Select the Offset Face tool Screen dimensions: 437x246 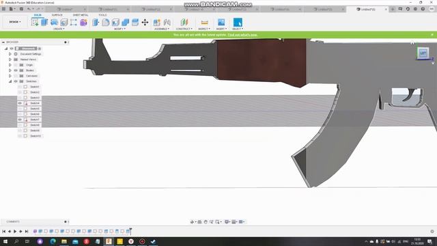(135, 23)
